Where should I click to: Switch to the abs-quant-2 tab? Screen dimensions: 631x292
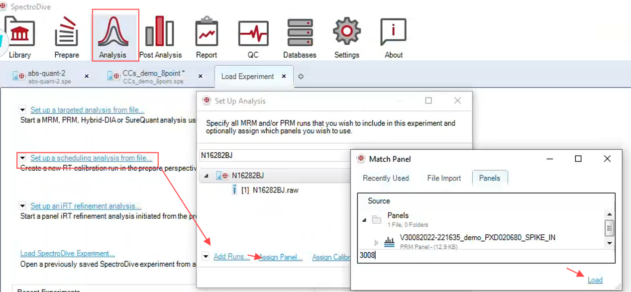point(50,76)
